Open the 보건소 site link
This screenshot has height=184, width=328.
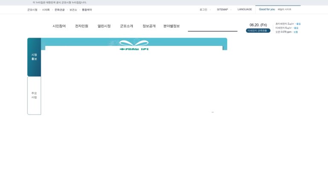(x=73, y=10)
